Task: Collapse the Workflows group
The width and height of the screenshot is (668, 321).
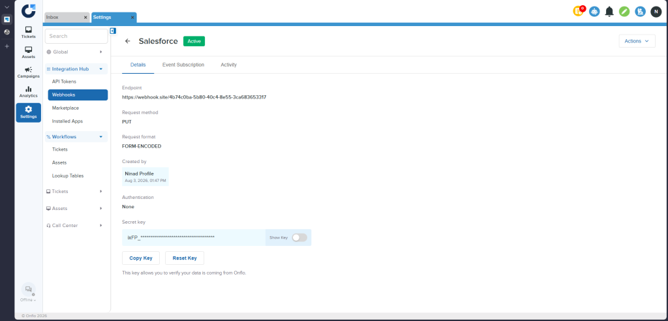Action: pyautogui.click(x=76, y=137)
